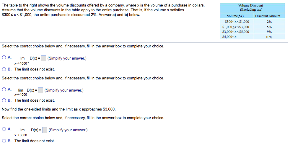290x144 pixels.
Task: Click the $1,000≤x<$3,000 table row cell
Action: (235, 27)
